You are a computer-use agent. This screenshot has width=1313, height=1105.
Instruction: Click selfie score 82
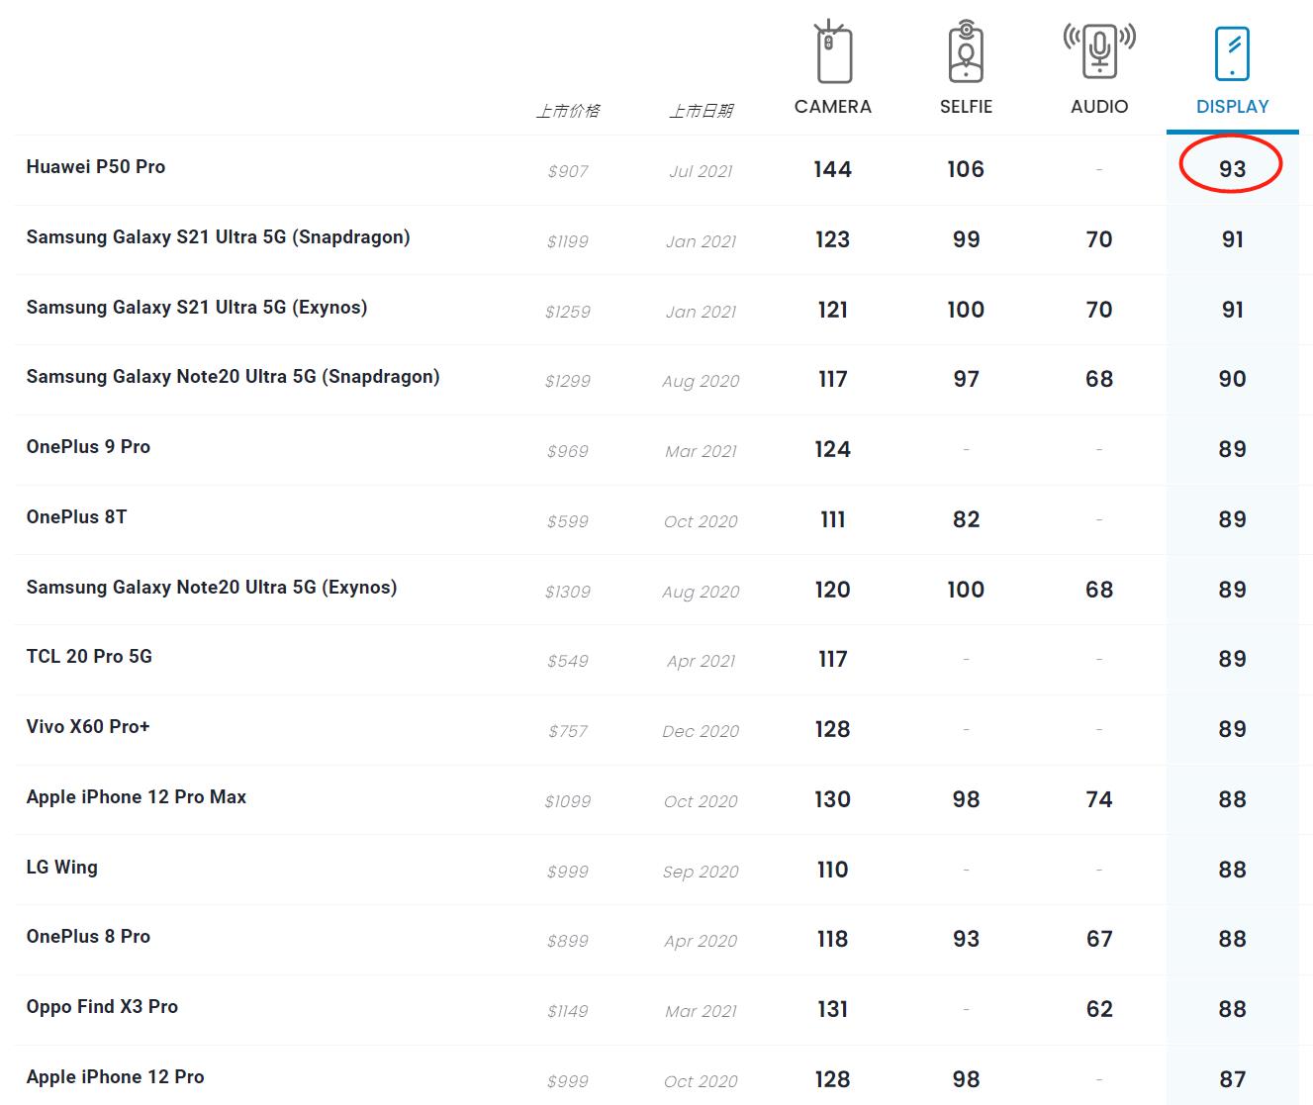click(x=966, y=519)
